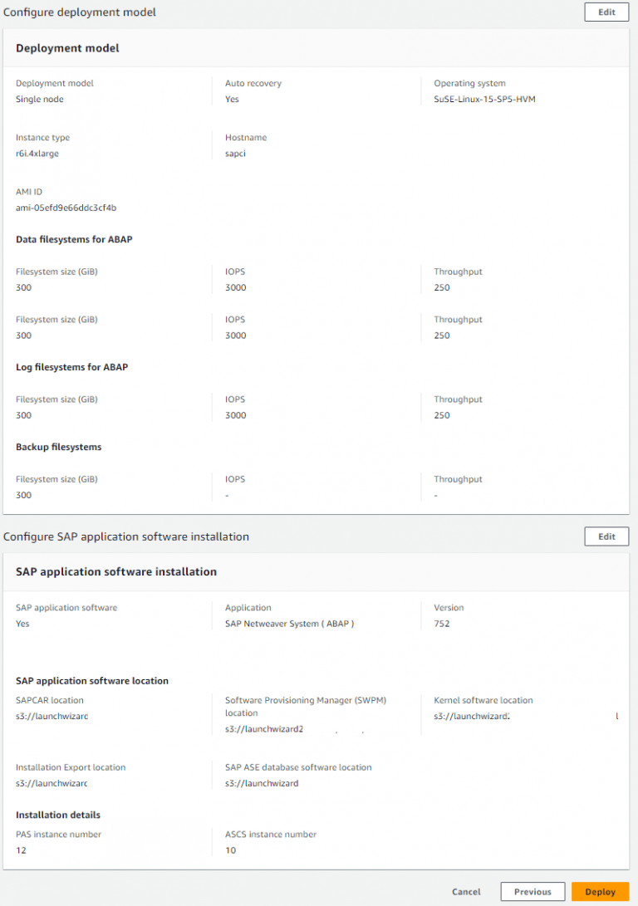
Task: Click the orange Deploy button
Action: [x=600, y=891]
